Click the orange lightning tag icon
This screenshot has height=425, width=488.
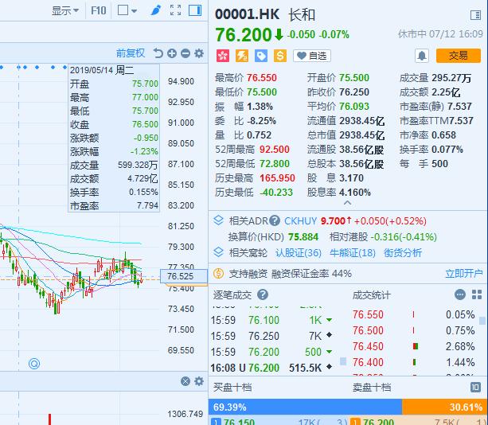coord(242,56)
